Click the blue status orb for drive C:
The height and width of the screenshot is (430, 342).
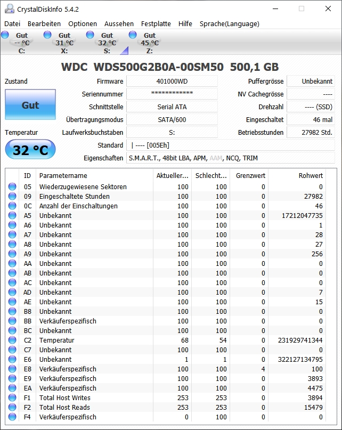point(5,35)
